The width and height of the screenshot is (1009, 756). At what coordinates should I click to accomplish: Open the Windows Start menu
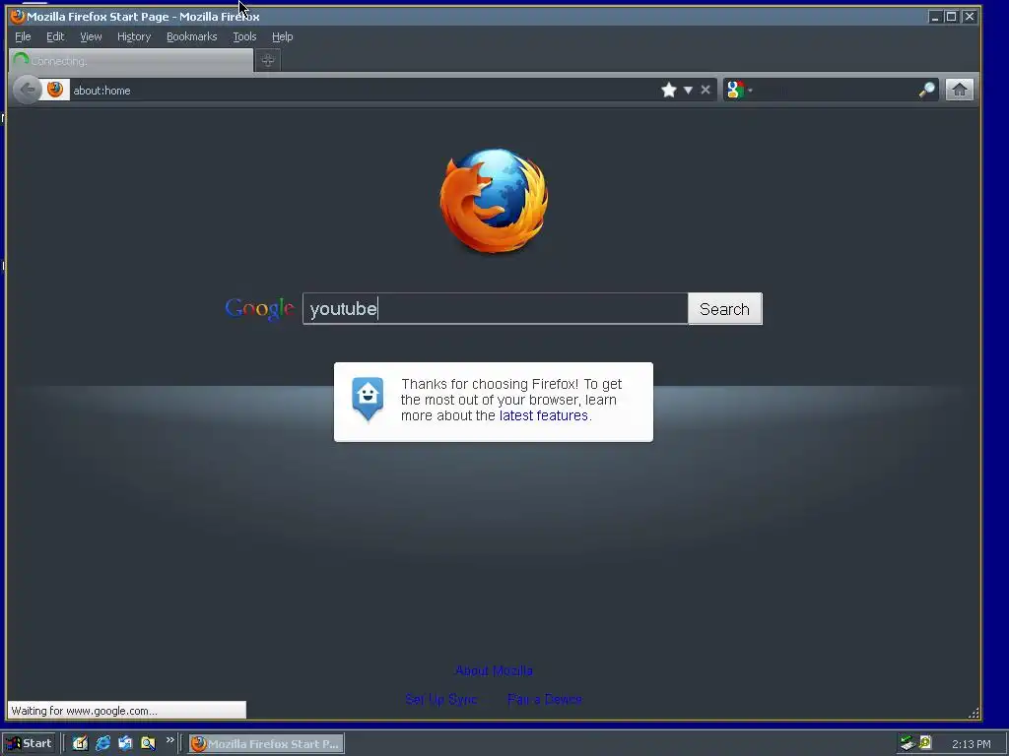click(29, 743)
